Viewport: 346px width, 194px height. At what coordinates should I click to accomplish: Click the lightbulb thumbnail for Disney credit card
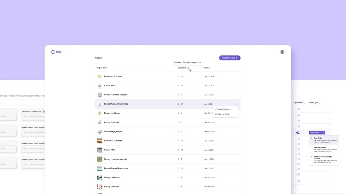[99, 113]
